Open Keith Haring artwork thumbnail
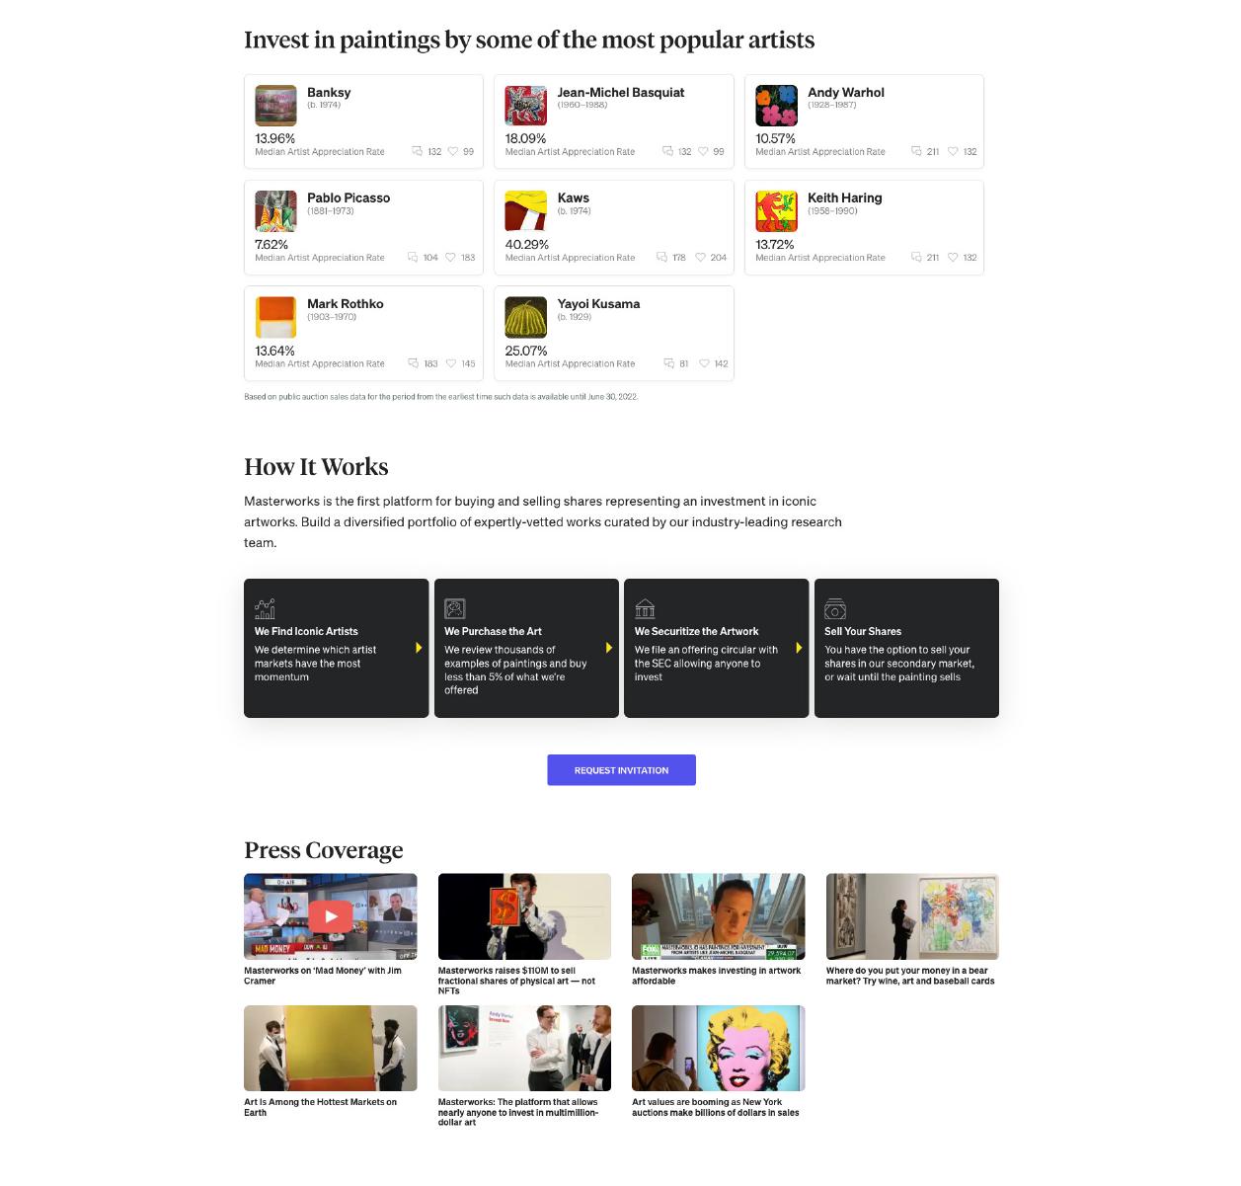The width and height of the screenshot is (1241, 1186). tap(776, 211)
